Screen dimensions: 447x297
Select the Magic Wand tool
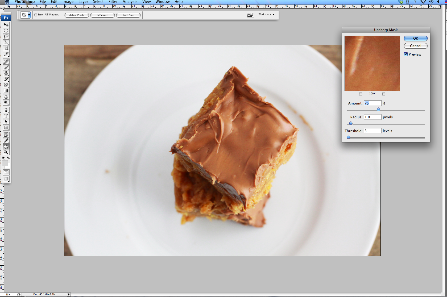(6, 42)
